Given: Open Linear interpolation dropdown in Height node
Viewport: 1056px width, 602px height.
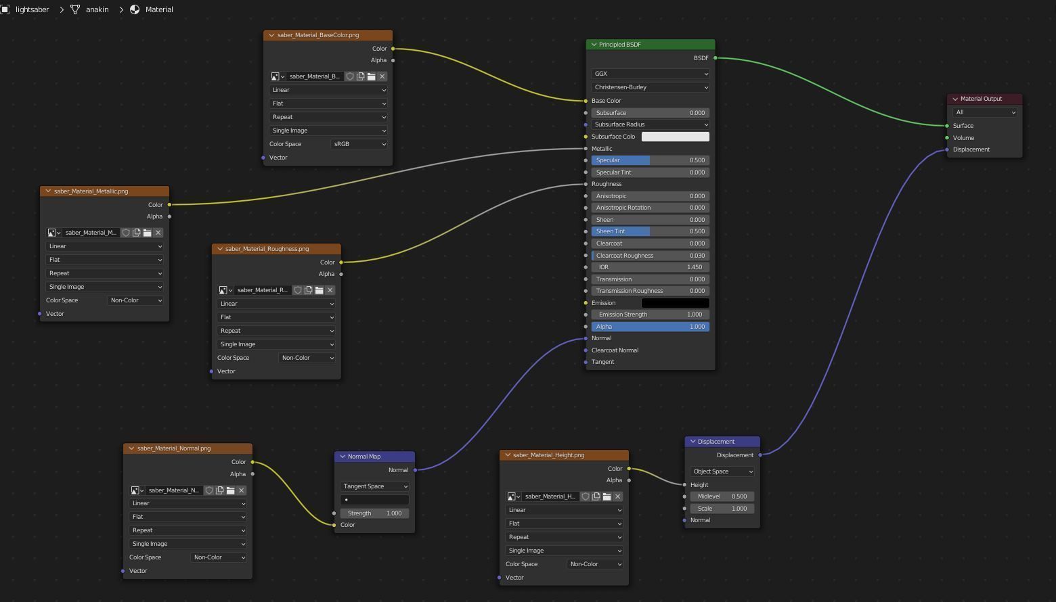Looking at the screenshot, I should click(564, 510).
